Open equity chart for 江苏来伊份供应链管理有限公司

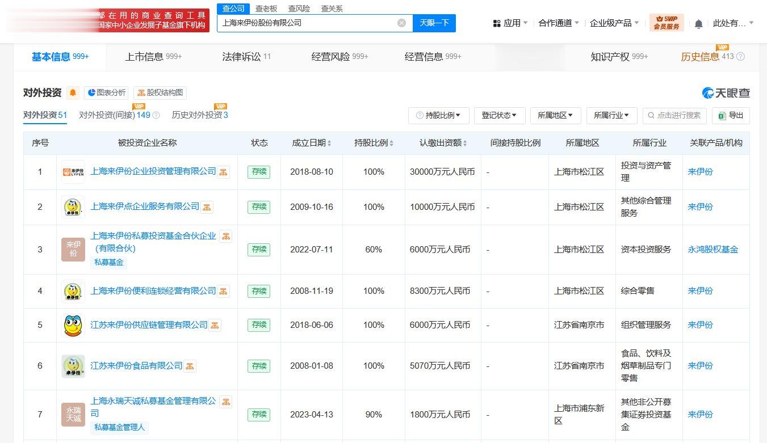pos(215,325)
